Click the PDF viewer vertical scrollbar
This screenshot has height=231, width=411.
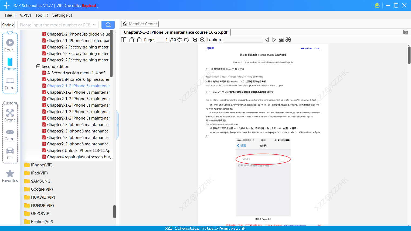click(x=409, y=55)
